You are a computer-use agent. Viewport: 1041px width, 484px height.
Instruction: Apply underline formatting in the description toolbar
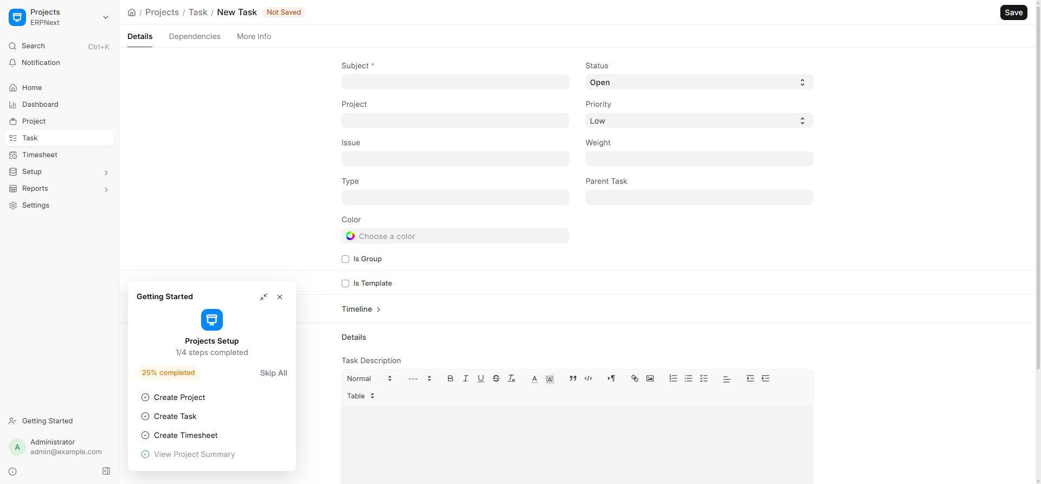point(480,378)
